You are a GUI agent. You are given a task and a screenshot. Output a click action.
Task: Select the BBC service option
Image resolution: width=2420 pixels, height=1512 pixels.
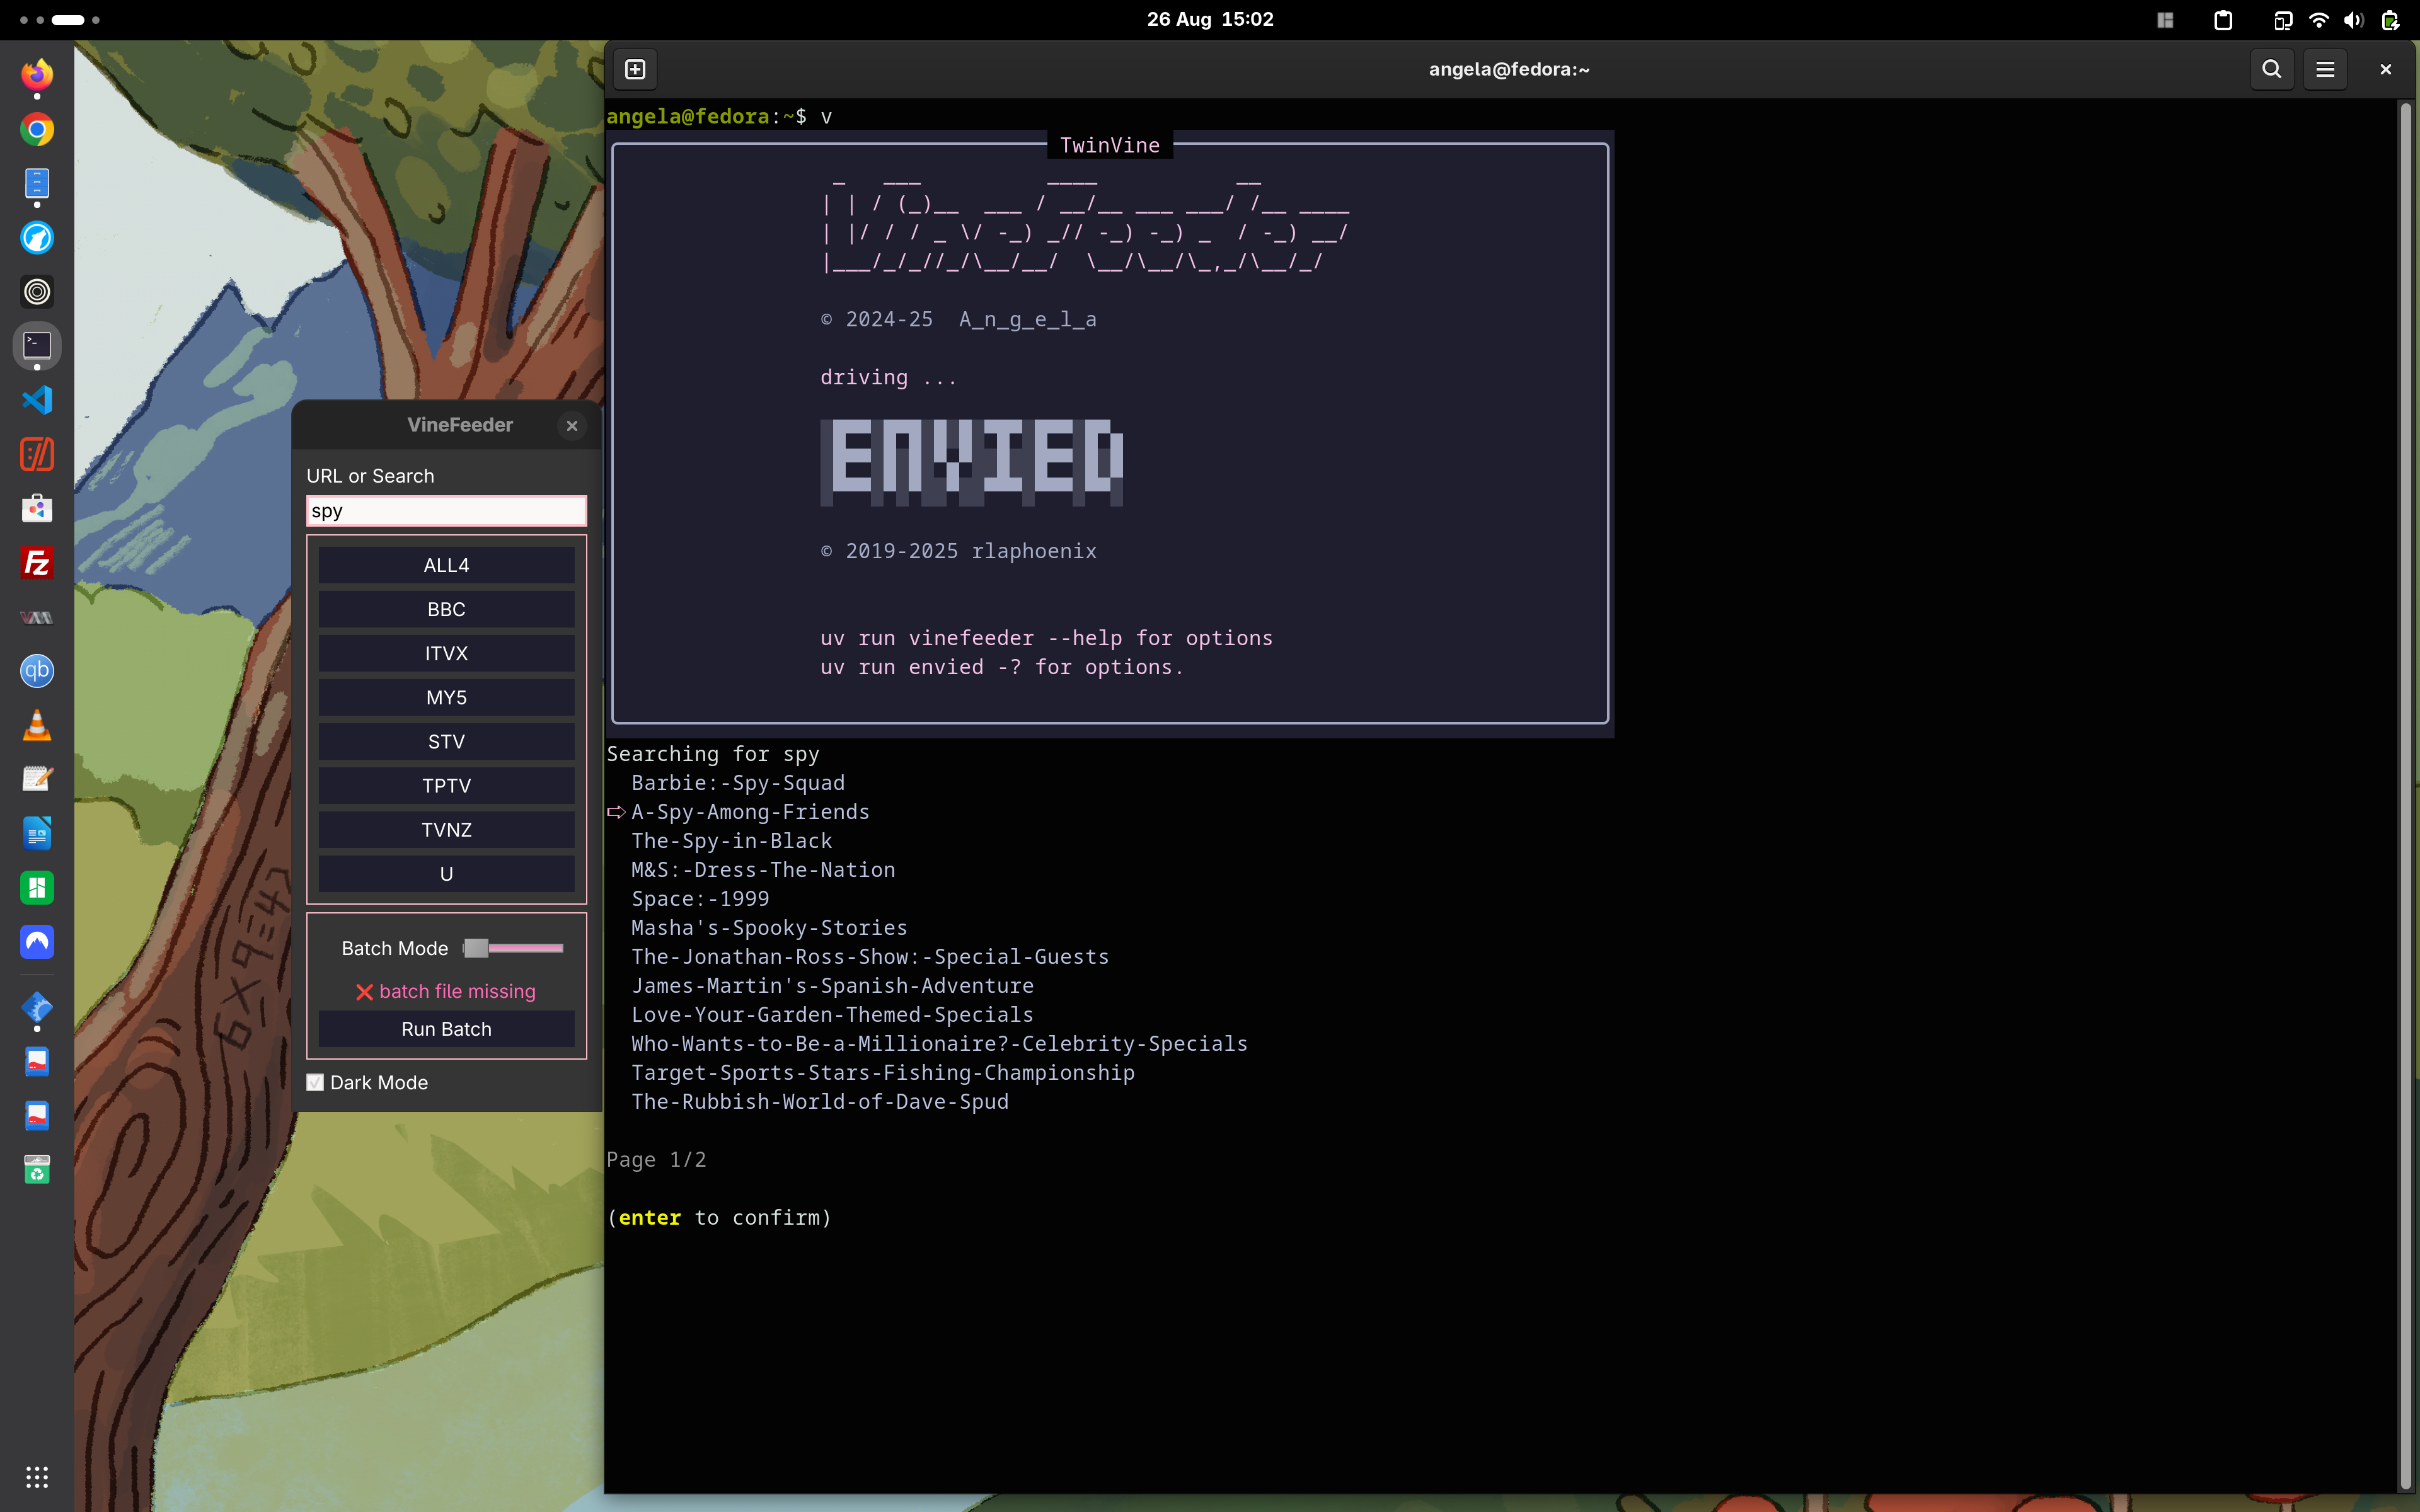pos(446,610)
